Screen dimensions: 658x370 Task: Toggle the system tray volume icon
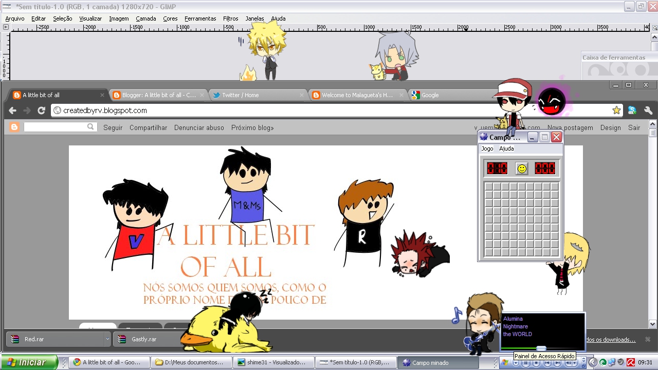click(x=620, y=362)
